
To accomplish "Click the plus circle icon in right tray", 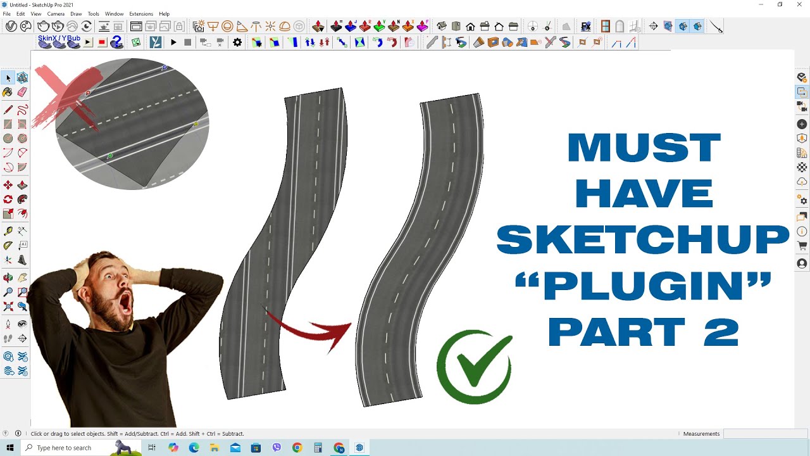I will click(802, 124).
